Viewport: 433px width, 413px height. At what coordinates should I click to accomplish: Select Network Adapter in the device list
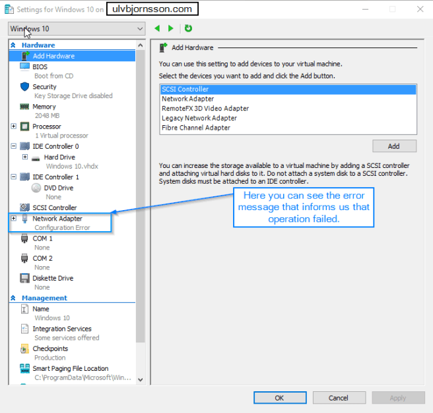click(x=288, y=99)
